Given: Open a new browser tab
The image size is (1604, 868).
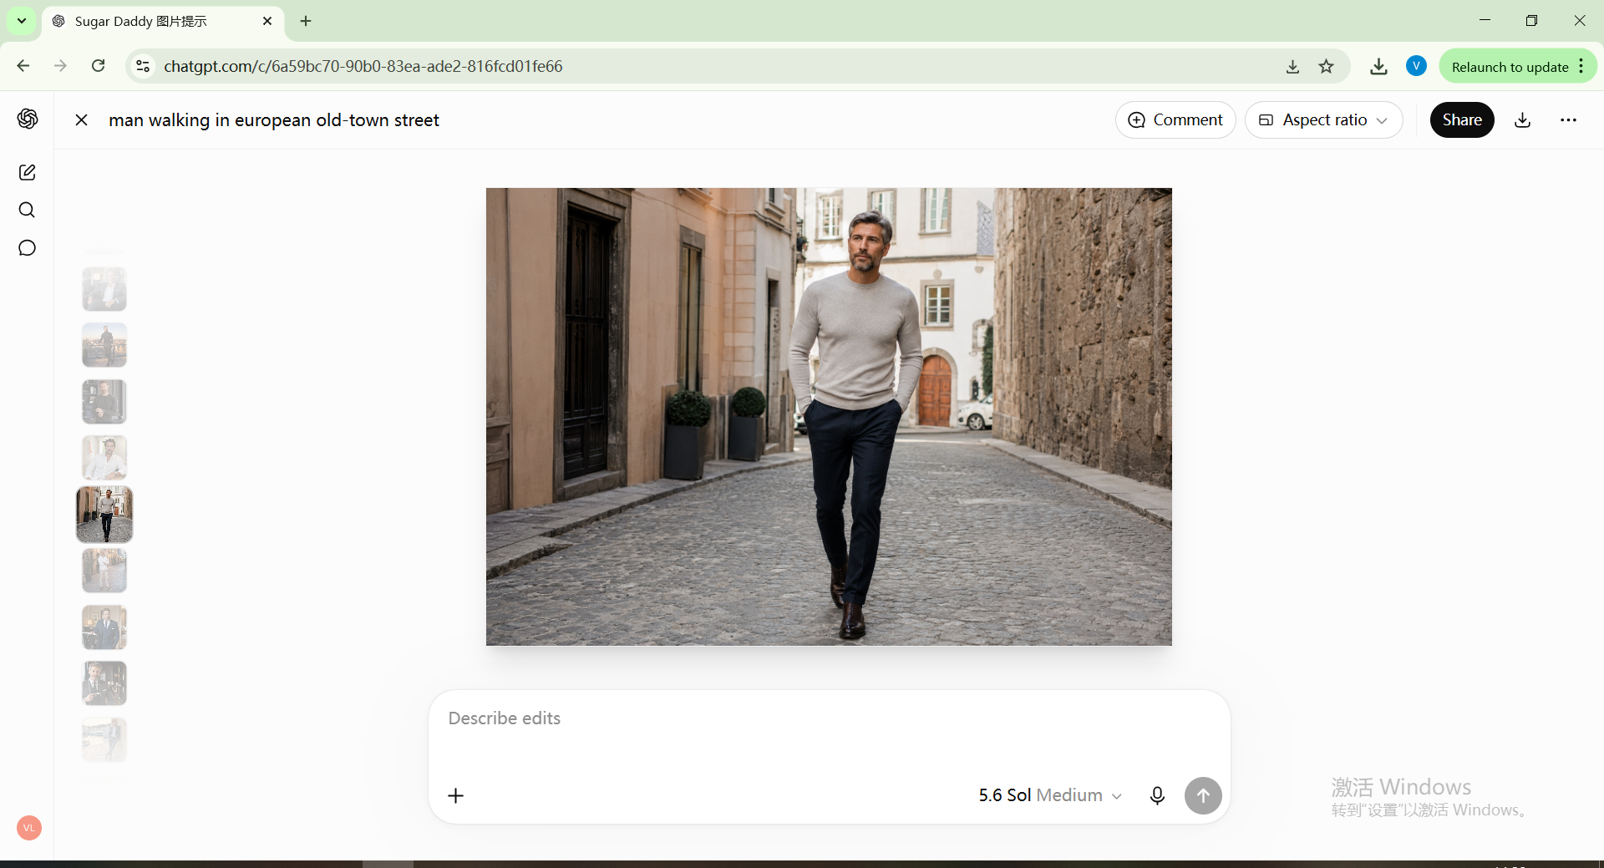Looking at the screenshot, I should click(x=306, y=21).
